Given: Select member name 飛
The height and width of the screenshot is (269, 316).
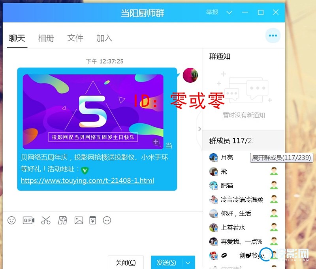Looking at the screenshot, I should pyautogui.click(x=224, y=172).
